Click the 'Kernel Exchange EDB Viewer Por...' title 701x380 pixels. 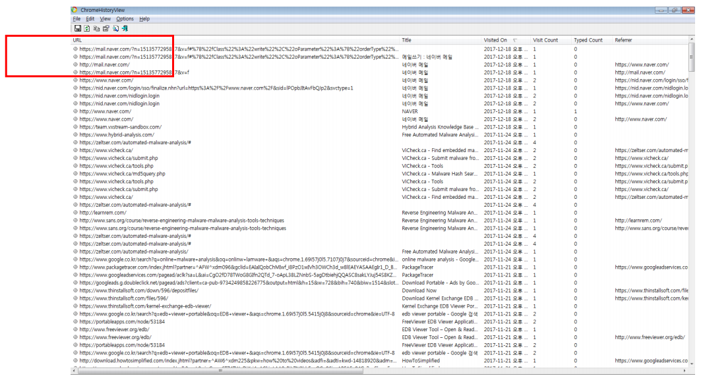(x=439, y=306)
